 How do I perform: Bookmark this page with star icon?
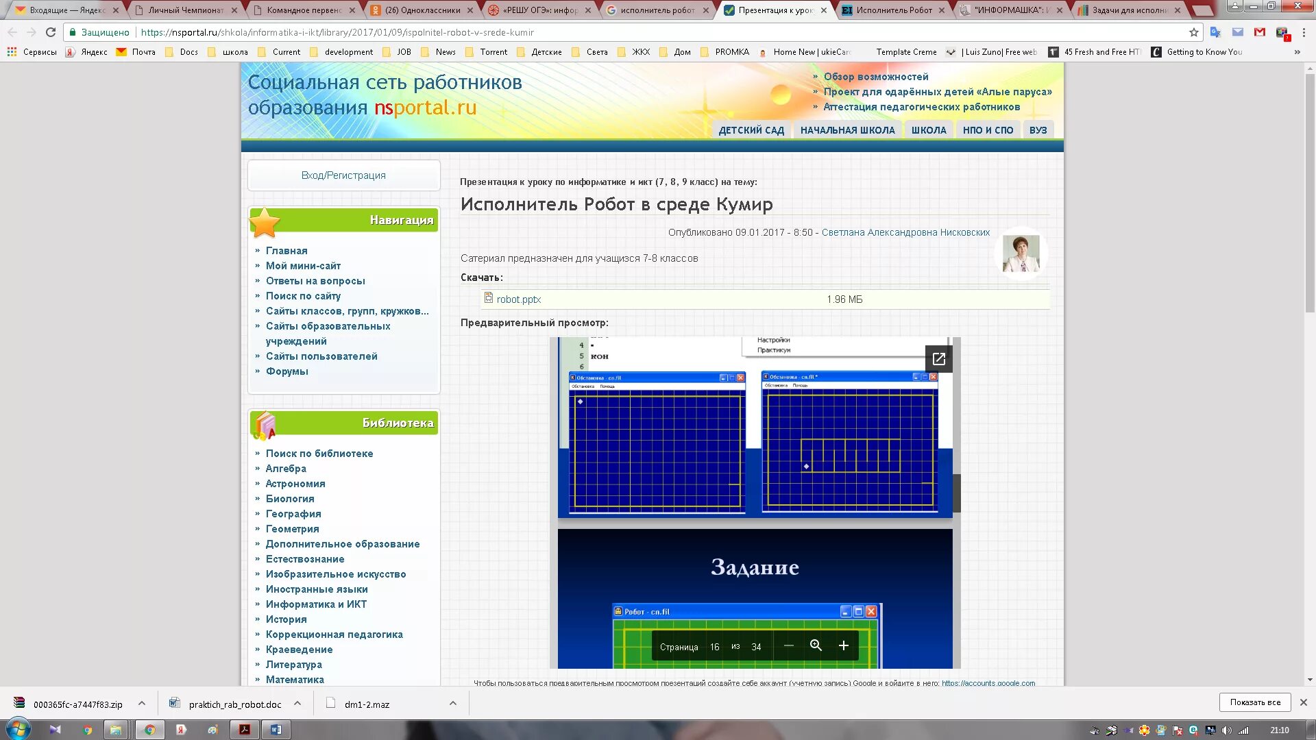tap(1194, 32)
